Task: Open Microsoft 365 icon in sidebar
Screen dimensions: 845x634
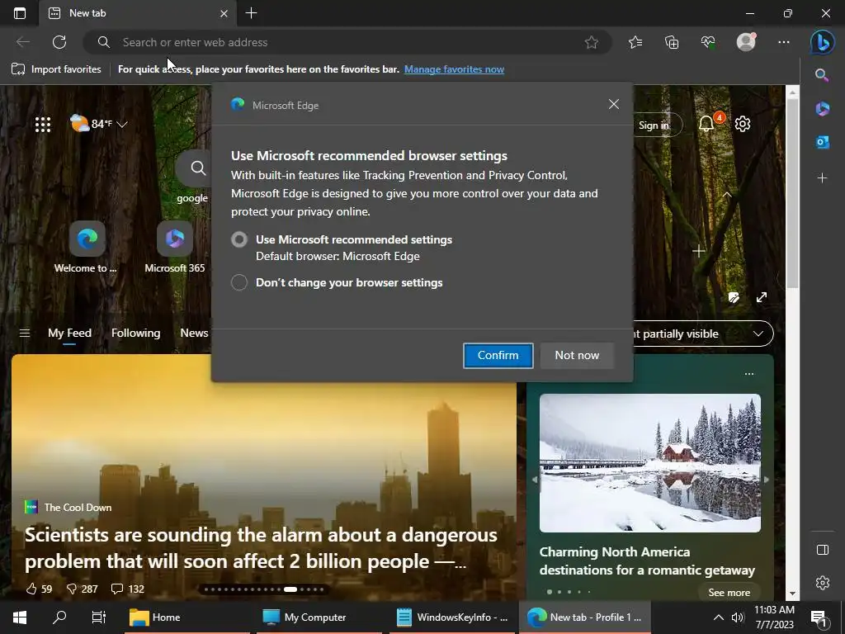Action: point(823,108)
